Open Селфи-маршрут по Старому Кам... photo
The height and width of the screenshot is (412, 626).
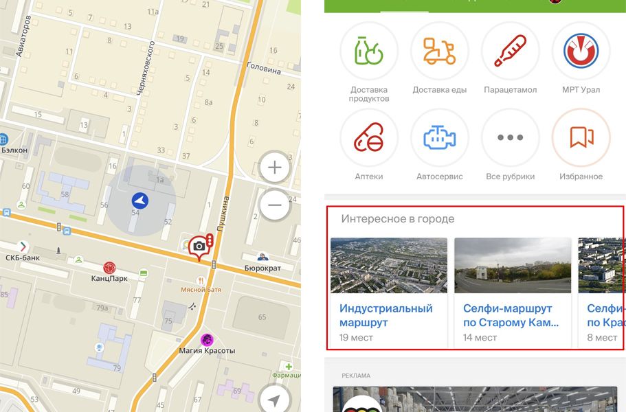(513, 266)
